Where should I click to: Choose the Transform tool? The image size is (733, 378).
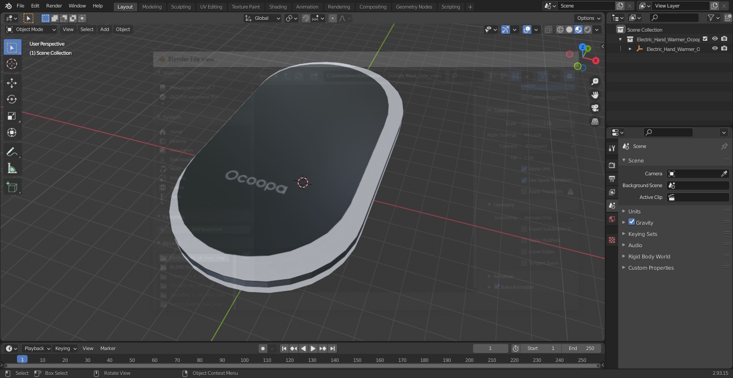tap(12, 132)
